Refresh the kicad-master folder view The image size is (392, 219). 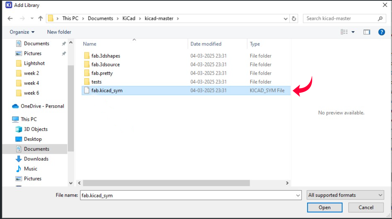294,19
